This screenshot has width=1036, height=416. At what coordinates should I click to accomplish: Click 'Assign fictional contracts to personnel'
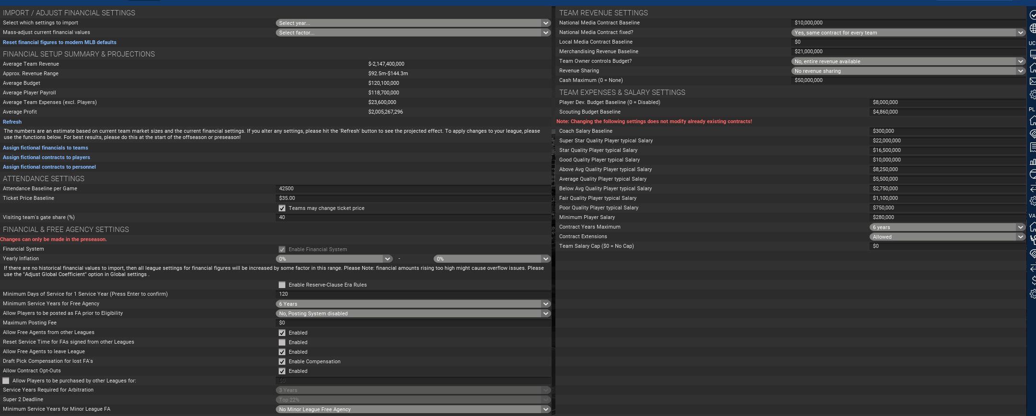coord(49,167)
